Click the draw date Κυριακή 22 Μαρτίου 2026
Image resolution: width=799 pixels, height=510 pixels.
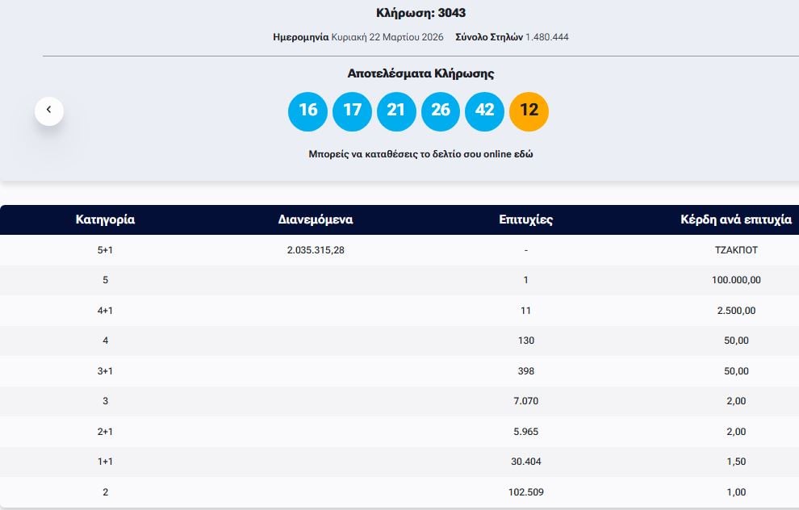[385, 37]
